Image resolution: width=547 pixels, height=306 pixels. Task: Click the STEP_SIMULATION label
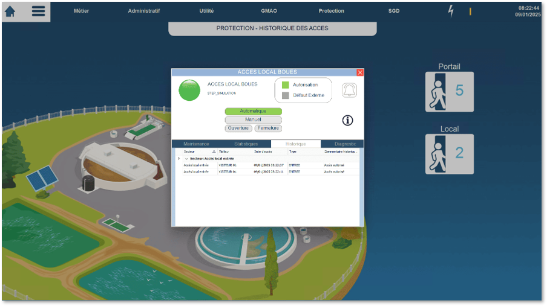pyautogui.click(x=222, y=94)
